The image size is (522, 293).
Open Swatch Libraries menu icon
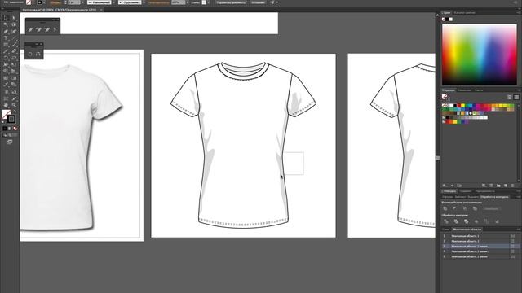pyautogui.click(x=445, y=186)
